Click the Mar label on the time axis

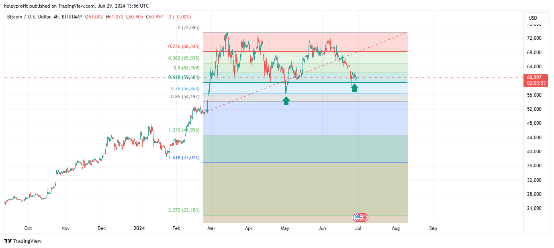pyautogui.click(x=211, y=228)
